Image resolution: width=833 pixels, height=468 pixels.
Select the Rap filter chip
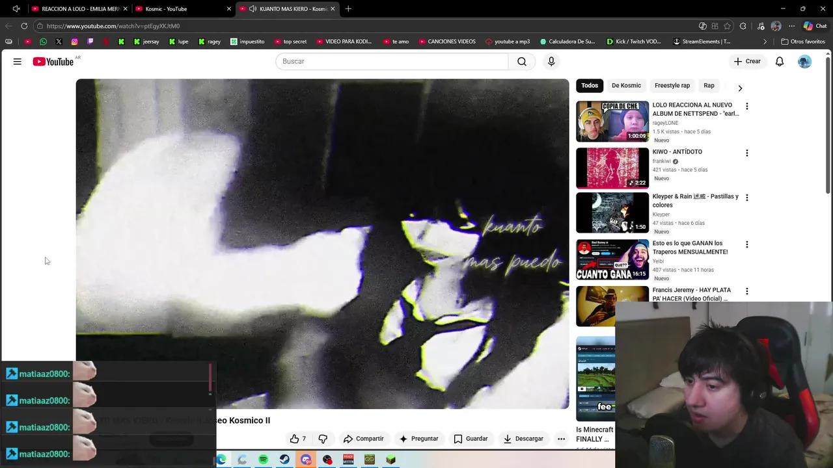pyautogui.click(x=709, y=85)
